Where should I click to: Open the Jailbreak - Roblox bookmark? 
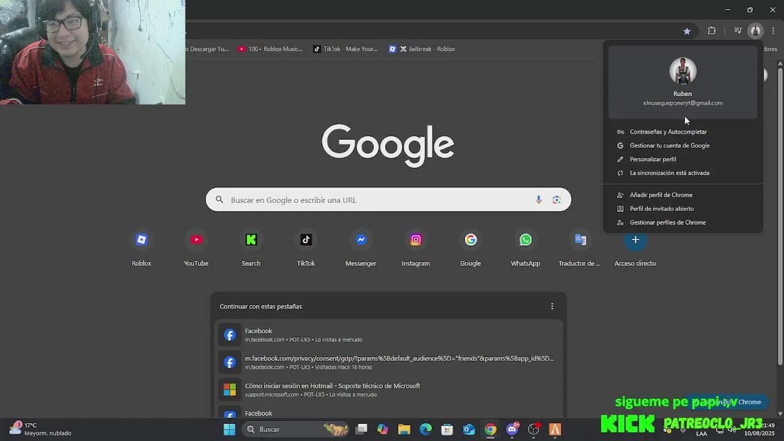pos(422,49)
